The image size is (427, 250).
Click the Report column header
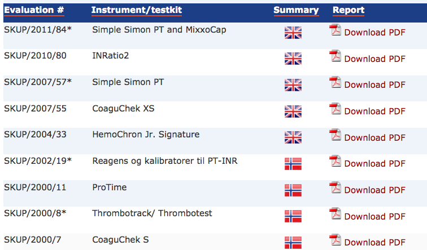[348, 10]
